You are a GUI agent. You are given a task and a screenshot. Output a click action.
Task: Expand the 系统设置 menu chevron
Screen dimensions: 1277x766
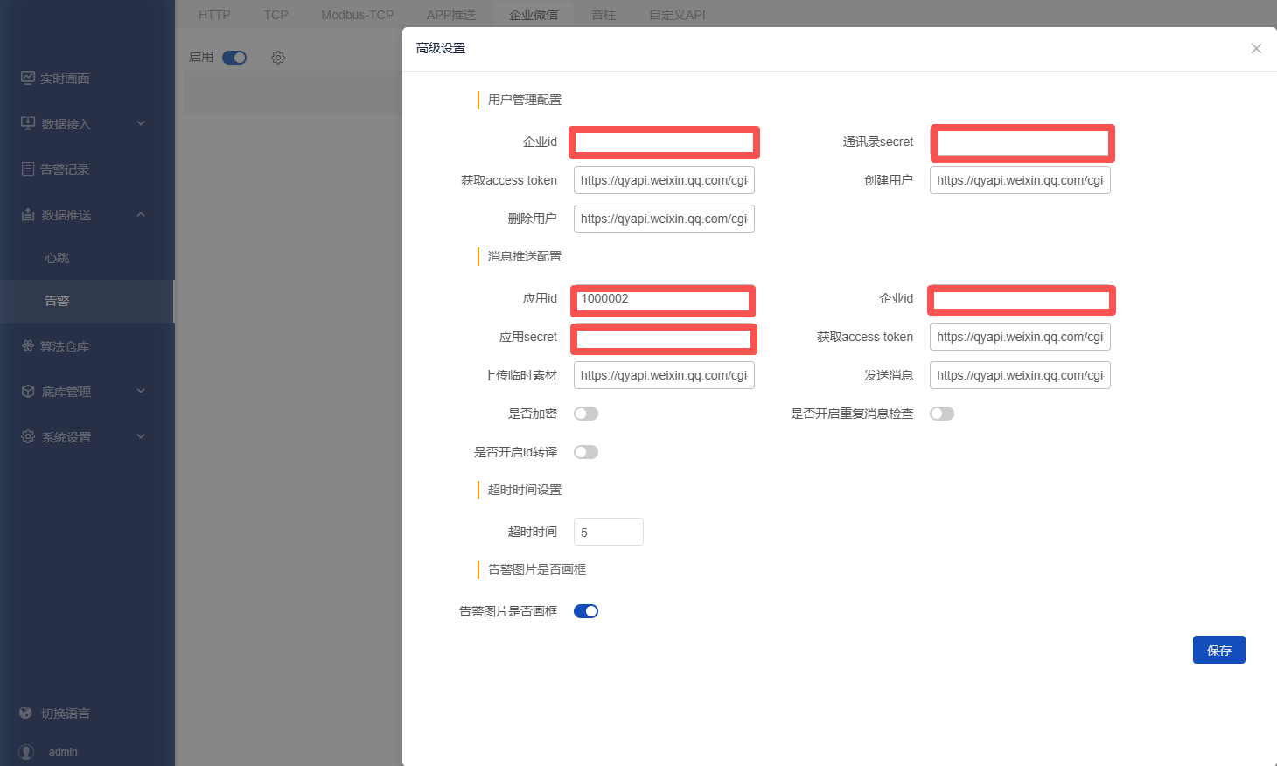(x=141, y=436)
